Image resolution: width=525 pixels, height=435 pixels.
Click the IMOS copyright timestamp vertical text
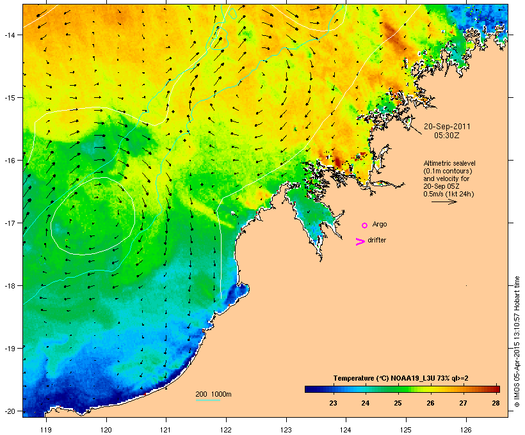(x=517, y=342)
